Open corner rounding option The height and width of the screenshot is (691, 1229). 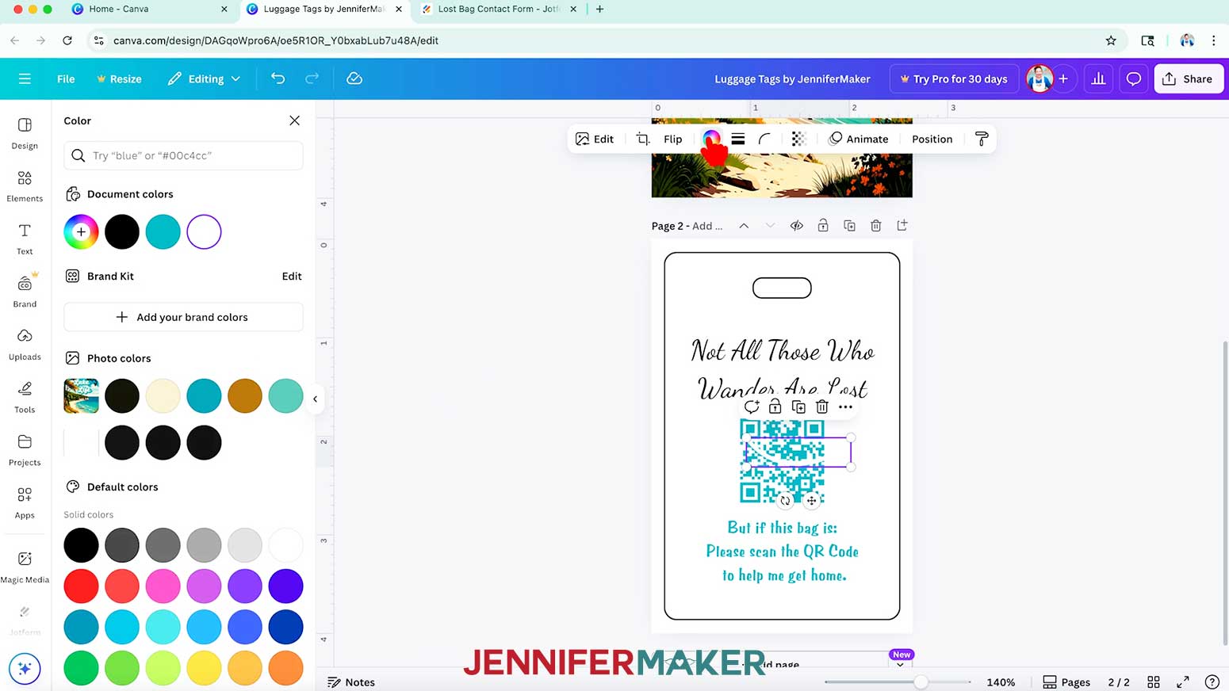[764, 139]
